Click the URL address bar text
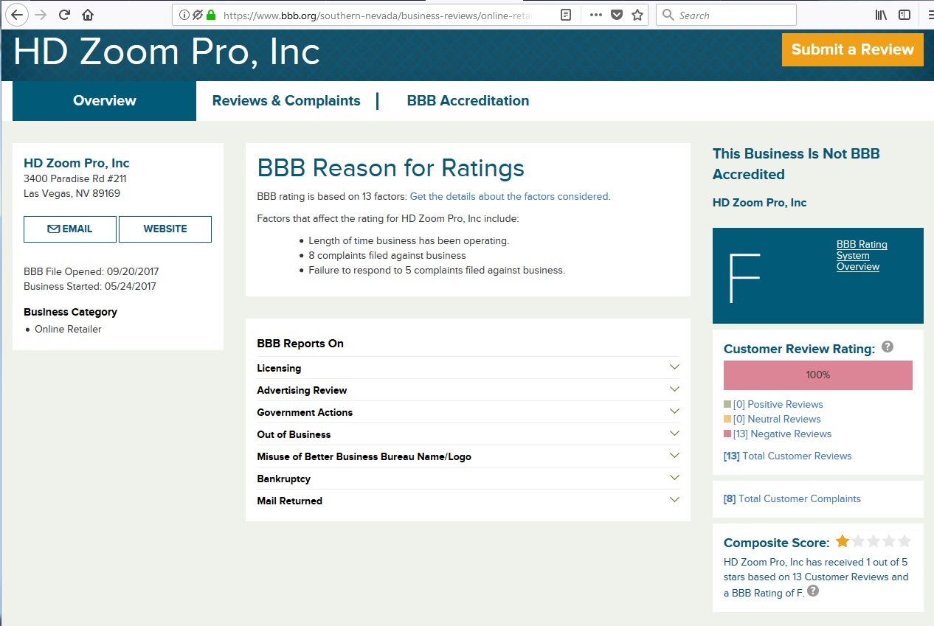Viewport: 934px width, 626px height. (376, 15)
